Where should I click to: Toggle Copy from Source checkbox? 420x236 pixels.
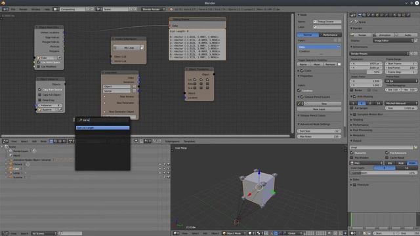click(39, 89)
